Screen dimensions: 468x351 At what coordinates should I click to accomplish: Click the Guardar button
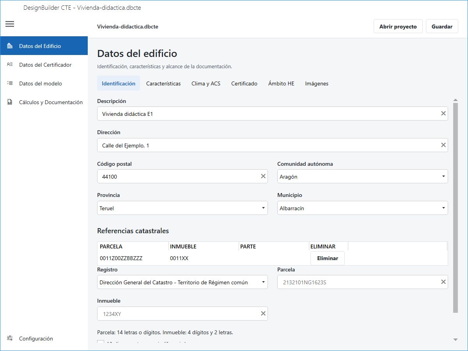tap(442, 27)
